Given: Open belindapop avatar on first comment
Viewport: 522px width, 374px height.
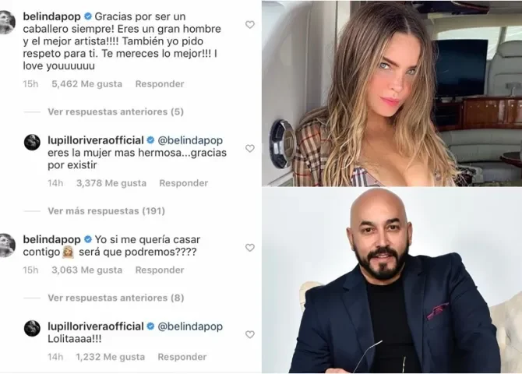Looking at the screenshot, I should (x=7, y=23).
